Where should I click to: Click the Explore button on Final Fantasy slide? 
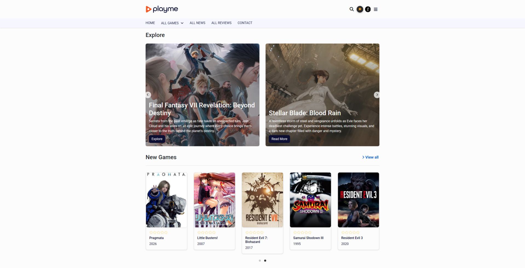tap(157, 139)
